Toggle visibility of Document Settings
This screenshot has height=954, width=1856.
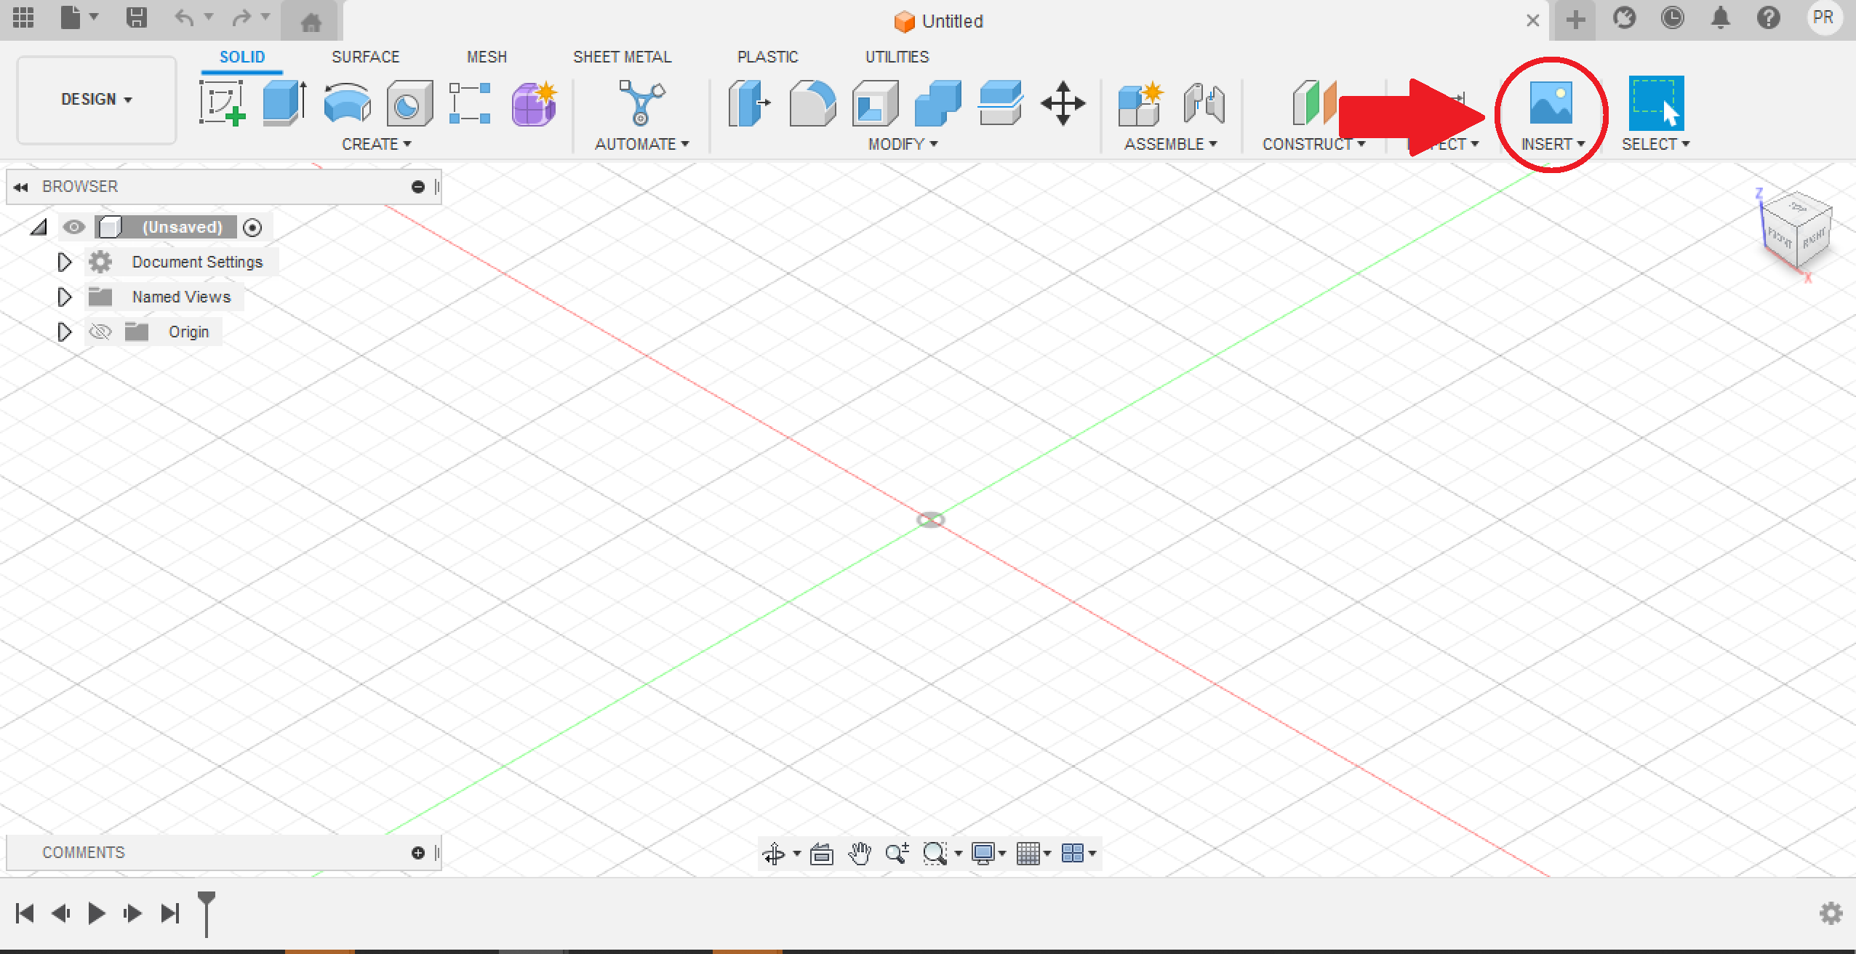tap(74, 262)
